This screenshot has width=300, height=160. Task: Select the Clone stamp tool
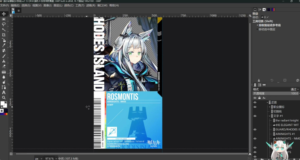[x=4, y=61]
